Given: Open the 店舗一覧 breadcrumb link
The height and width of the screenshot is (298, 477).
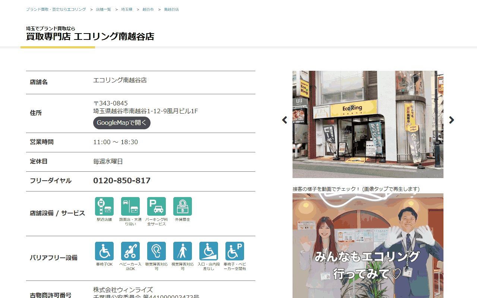Looking at the screenshot, I should point(103,9).
